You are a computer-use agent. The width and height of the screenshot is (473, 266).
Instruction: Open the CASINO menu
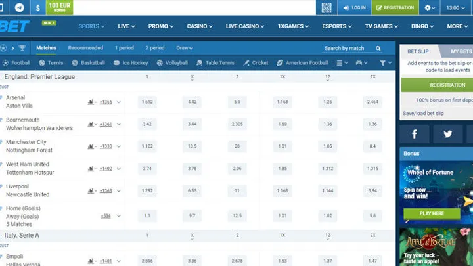[200, 26]
